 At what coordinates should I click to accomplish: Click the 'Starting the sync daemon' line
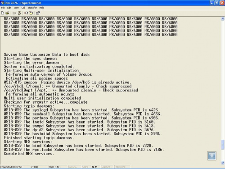(30, 59)
